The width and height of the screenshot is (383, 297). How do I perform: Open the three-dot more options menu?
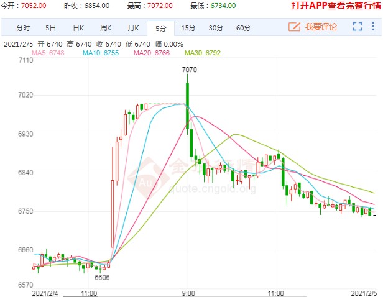click(373, 26)
